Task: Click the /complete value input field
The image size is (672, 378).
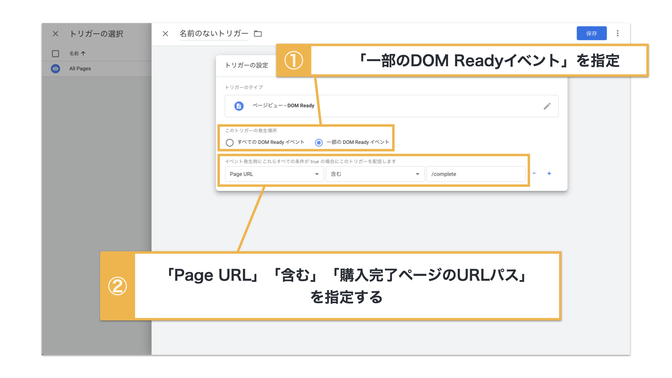Action: 476,174
